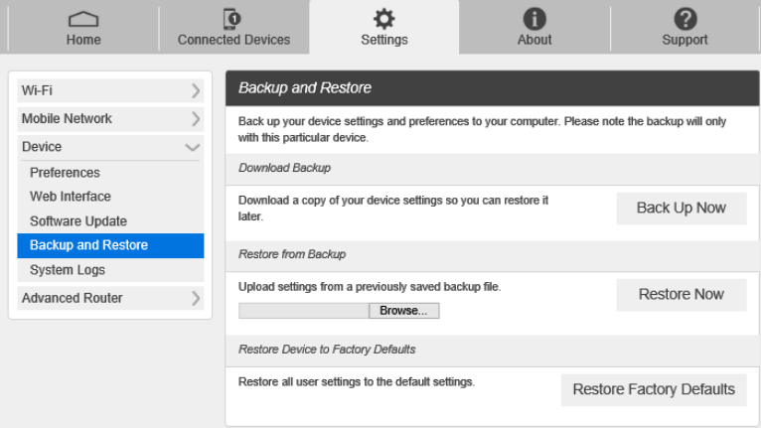Expand the Advanced Router chevron
The height and width of the screenshot is (428, 761).
[x=195, y=298]
